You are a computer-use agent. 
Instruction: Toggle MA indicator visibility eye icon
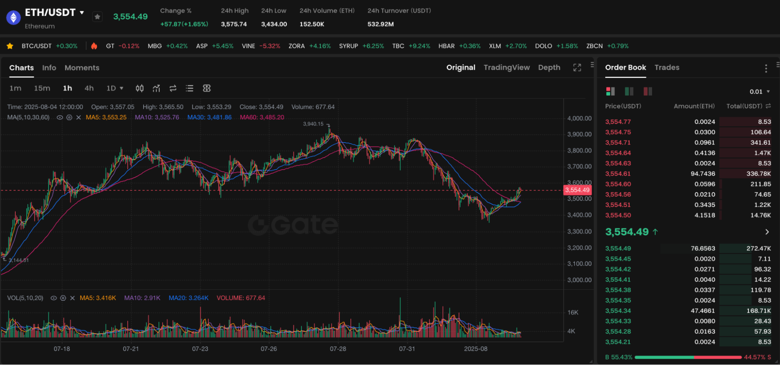(x=60, y=117)
